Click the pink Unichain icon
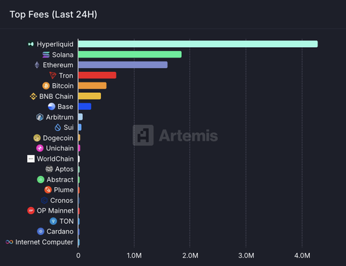This screenshot has width=346, height=266. (x=40, y=148)
